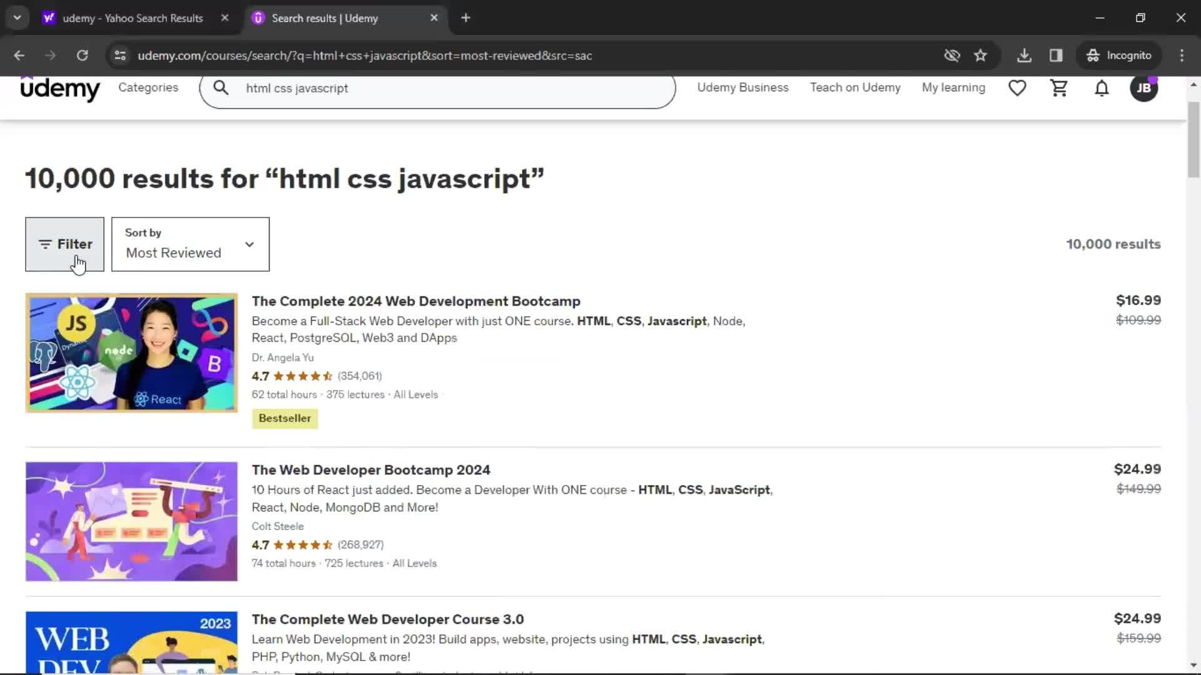Open My learning link

953,87
